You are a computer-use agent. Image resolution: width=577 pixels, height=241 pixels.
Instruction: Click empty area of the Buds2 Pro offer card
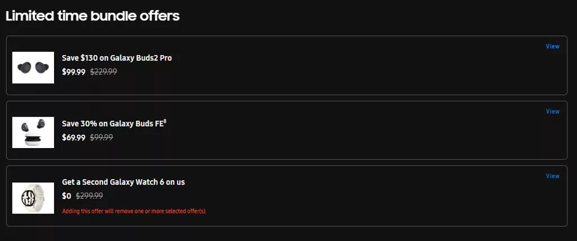pos(338,68)
